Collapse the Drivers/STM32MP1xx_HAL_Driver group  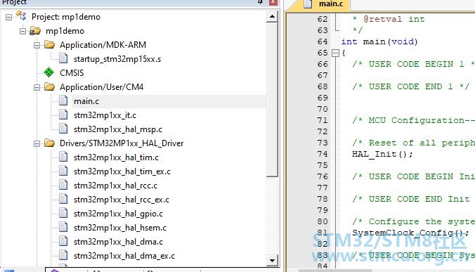point(37,143)
